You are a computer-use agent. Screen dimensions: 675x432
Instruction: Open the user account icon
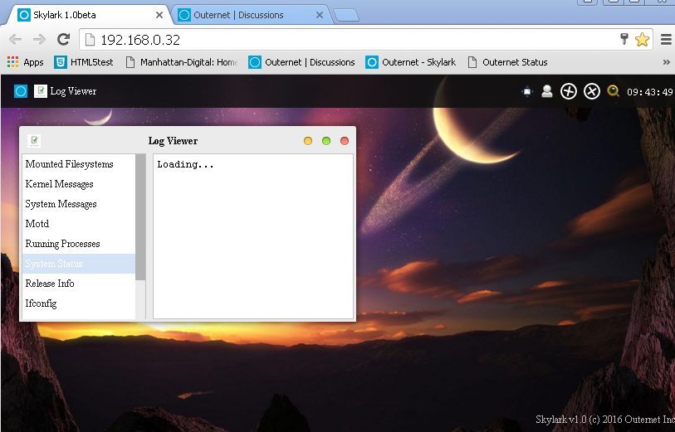(x=547, y=91)
